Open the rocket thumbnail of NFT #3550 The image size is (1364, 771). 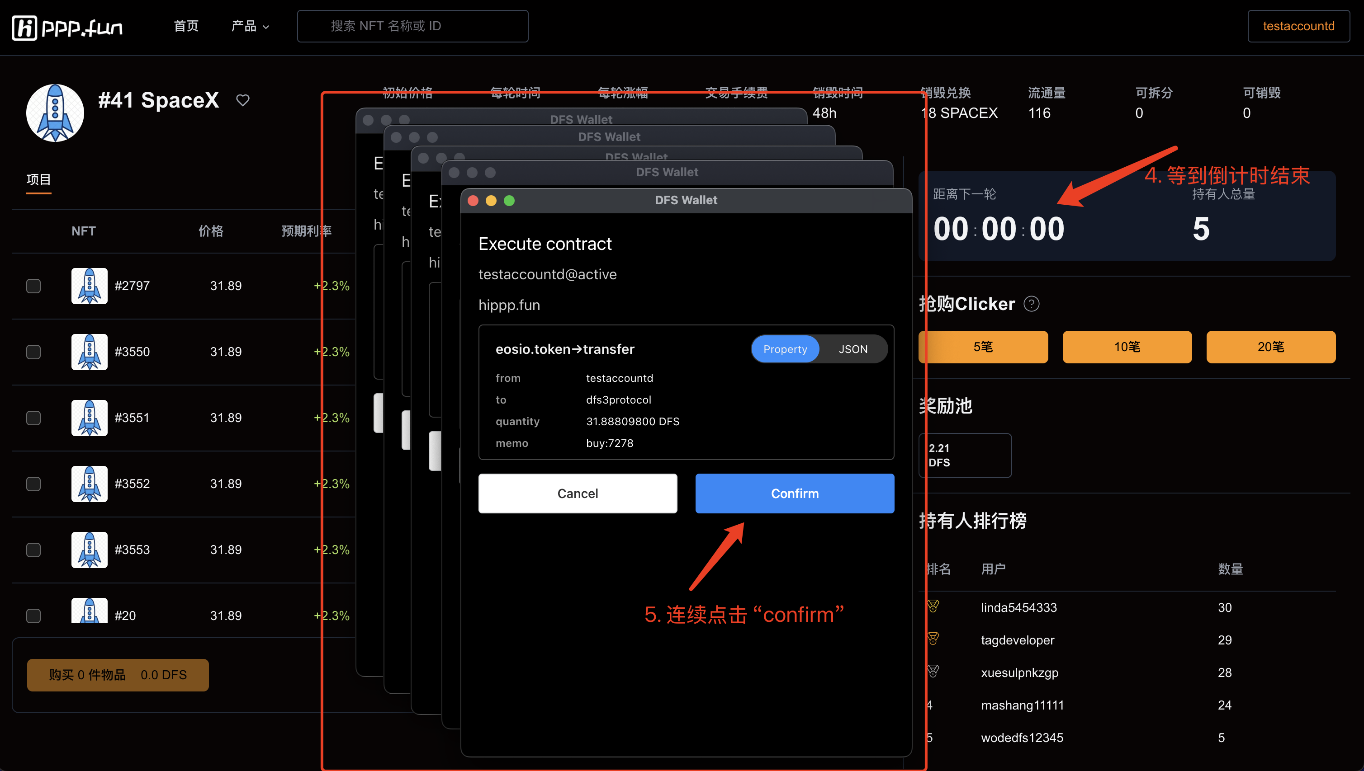click(x=90, y=352)
